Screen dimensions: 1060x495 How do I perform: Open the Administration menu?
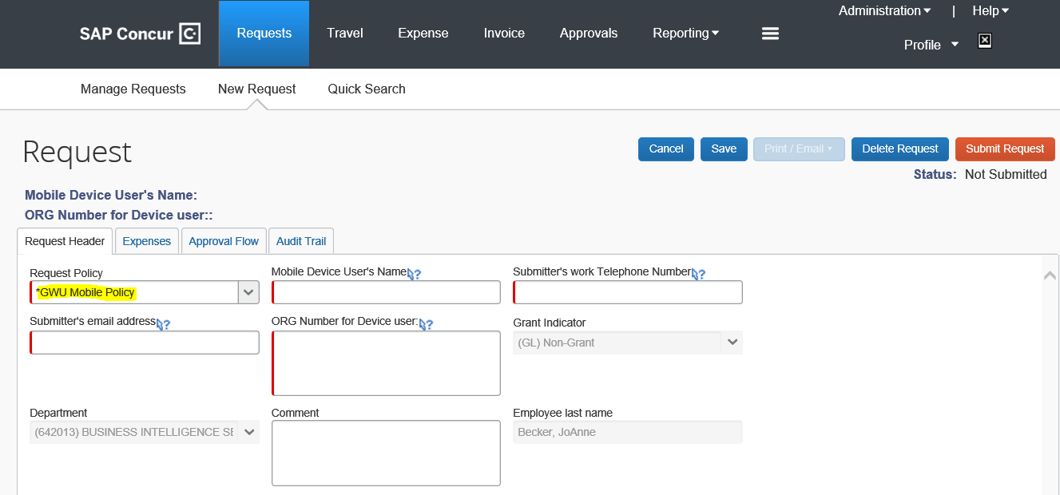tap(884, 11)
